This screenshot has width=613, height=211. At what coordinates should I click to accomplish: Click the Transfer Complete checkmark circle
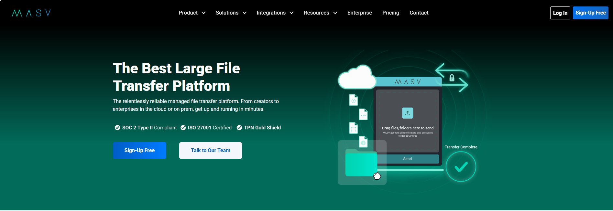461,167
